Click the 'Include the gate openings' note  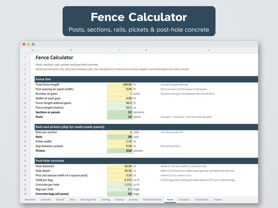174,85
